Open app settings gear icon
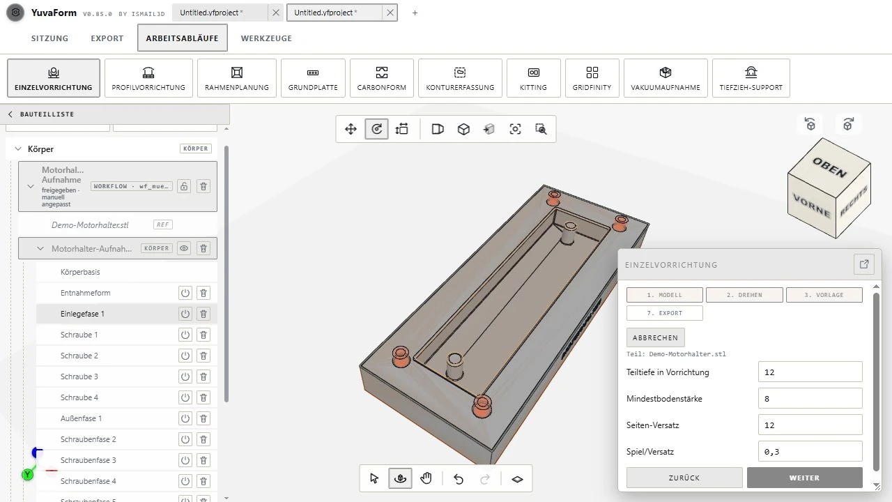 tap(15, 13)
